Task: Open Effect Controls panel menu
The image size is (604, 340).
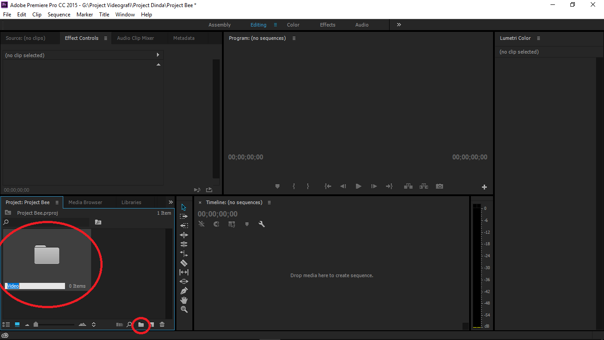Action: 106,38
